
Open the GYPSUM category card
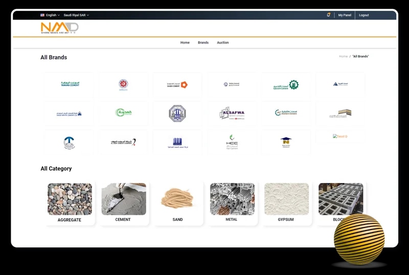click(286, 203)
